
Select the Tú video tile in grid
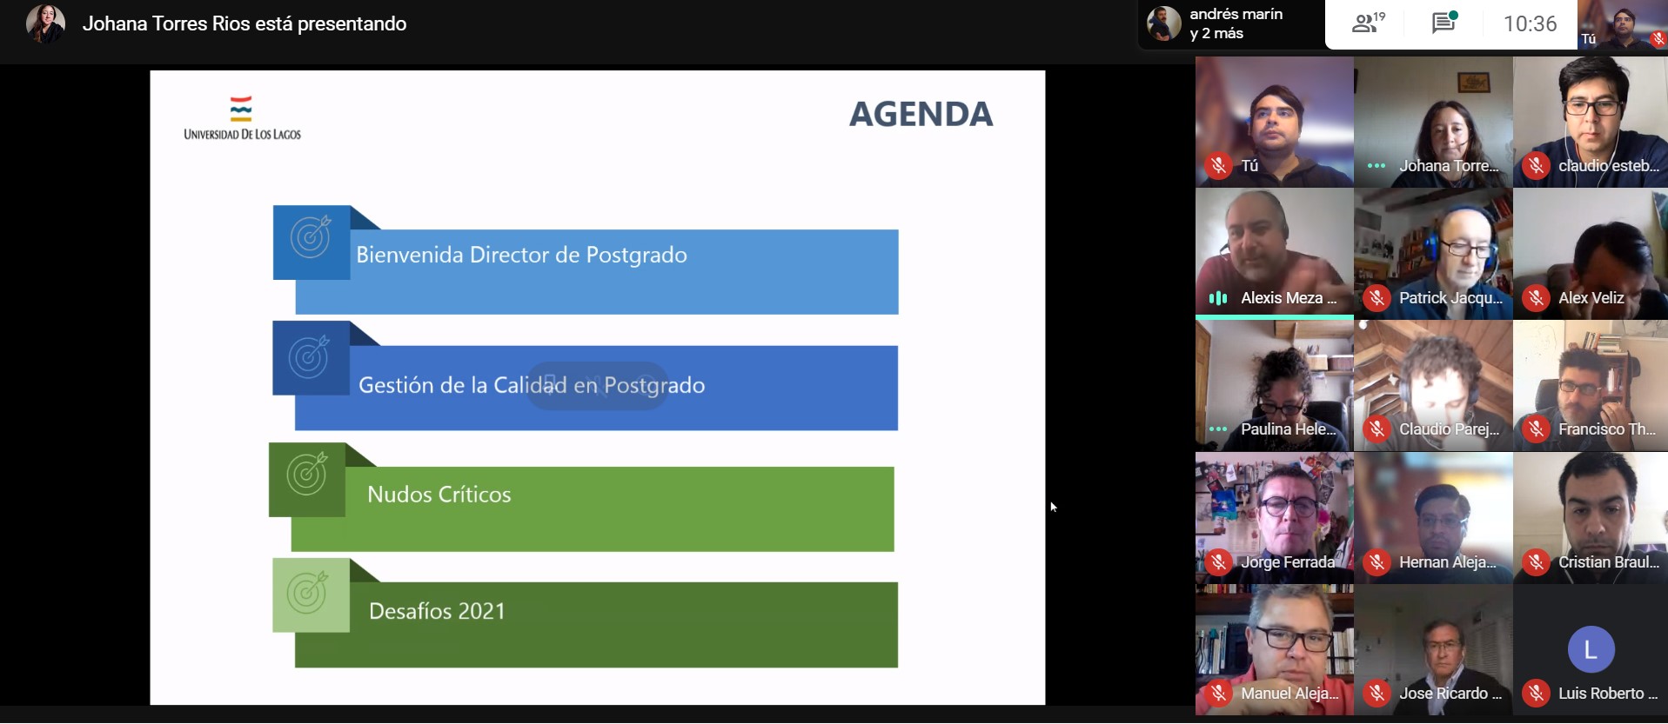point(1274,123)
